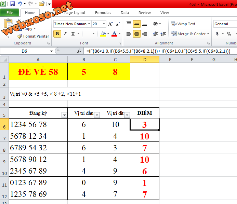237x204 pixels.
Task: Toggle Underline formatting
Action: coord(73,34)
